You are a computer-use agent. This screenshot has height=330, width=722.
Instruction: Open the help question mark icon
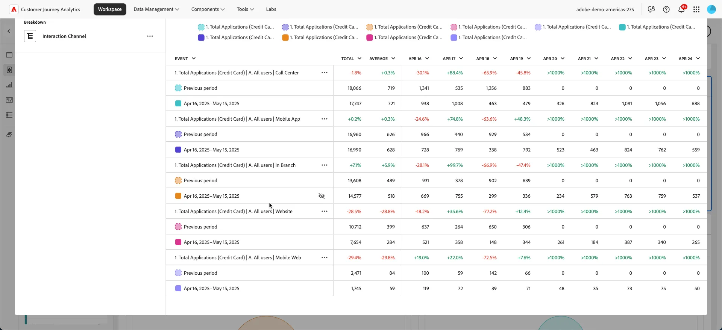click(666, 9)
